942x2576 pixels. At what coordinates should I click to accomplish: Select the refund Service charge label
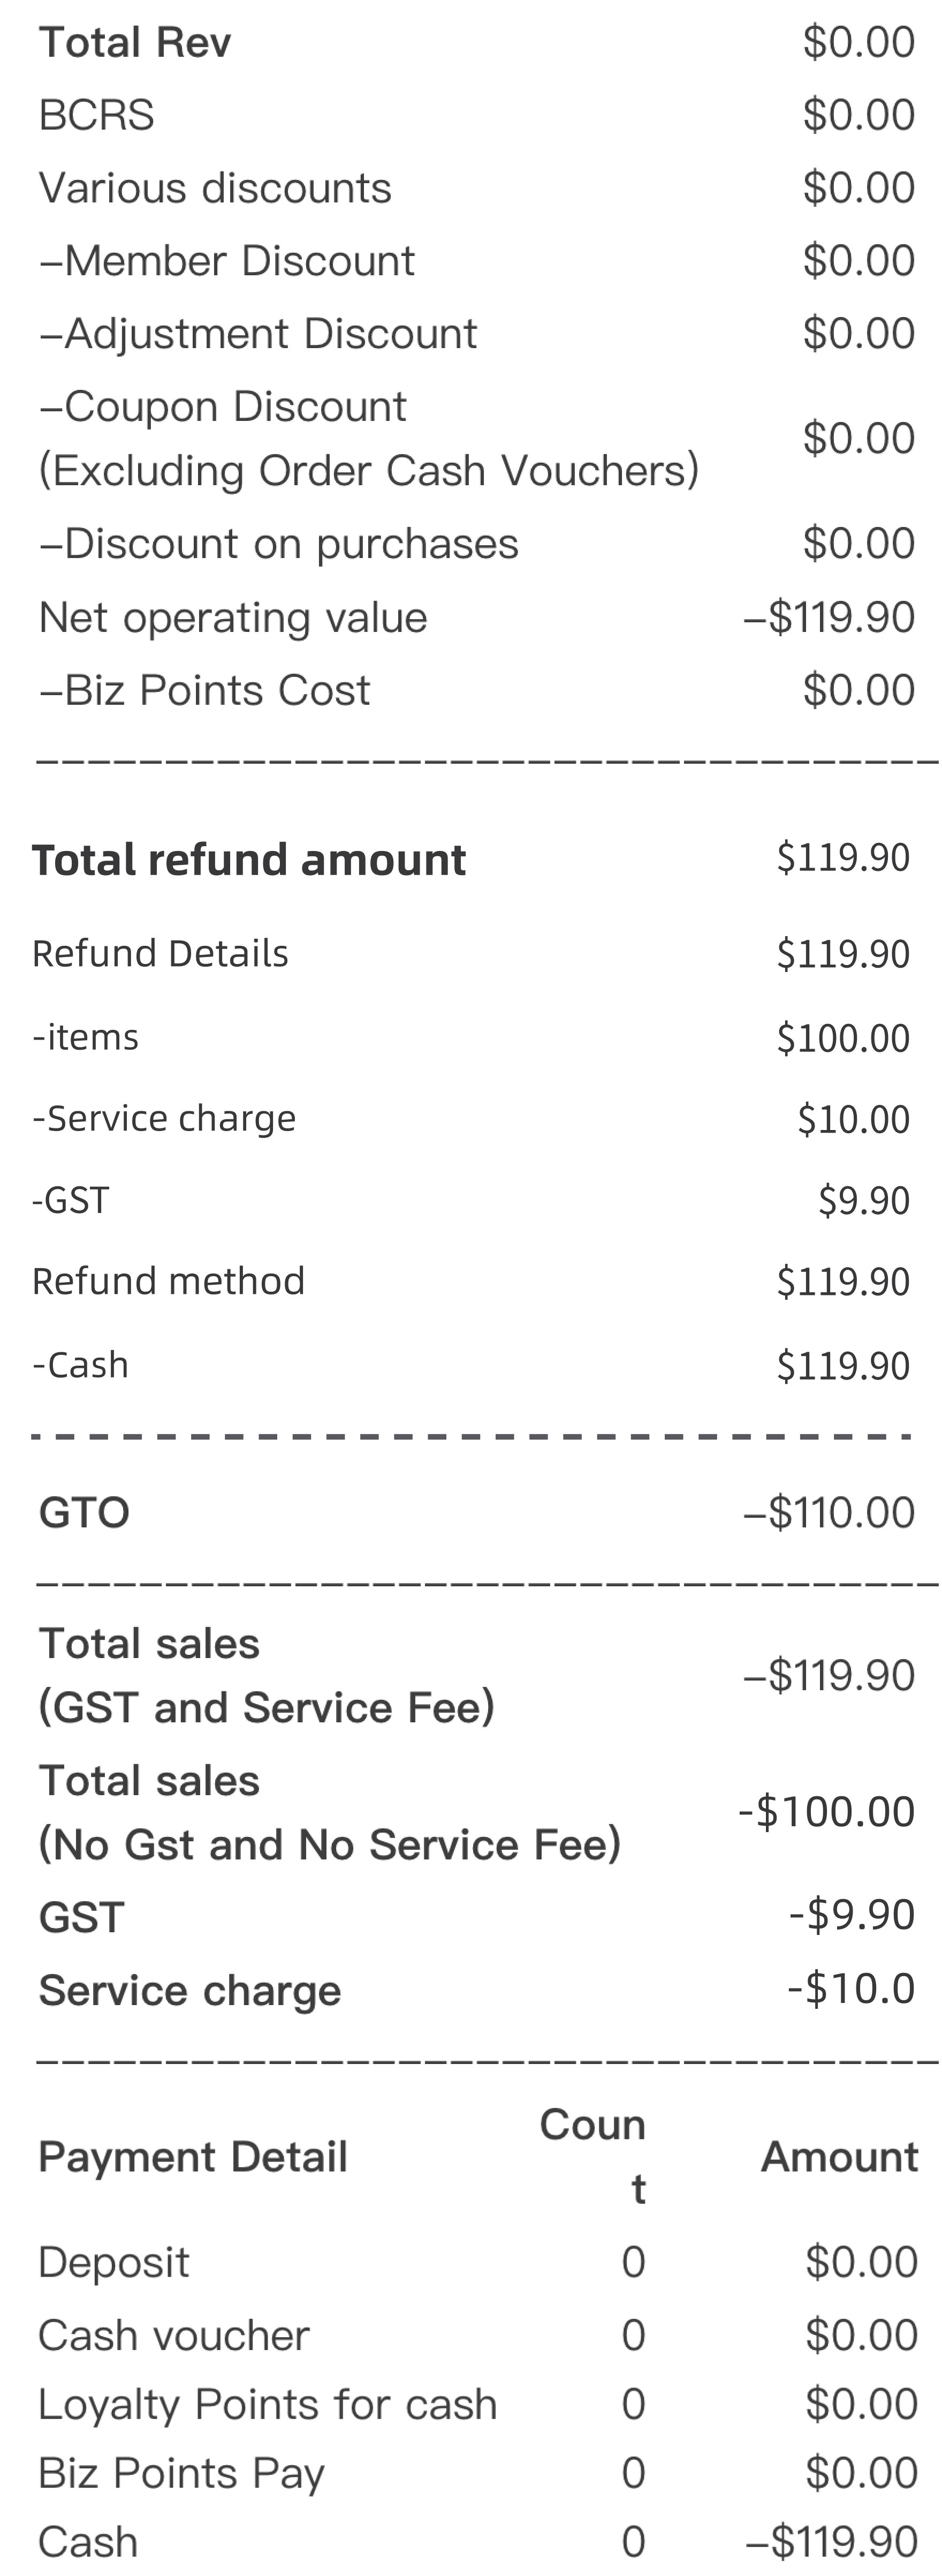165,1118
